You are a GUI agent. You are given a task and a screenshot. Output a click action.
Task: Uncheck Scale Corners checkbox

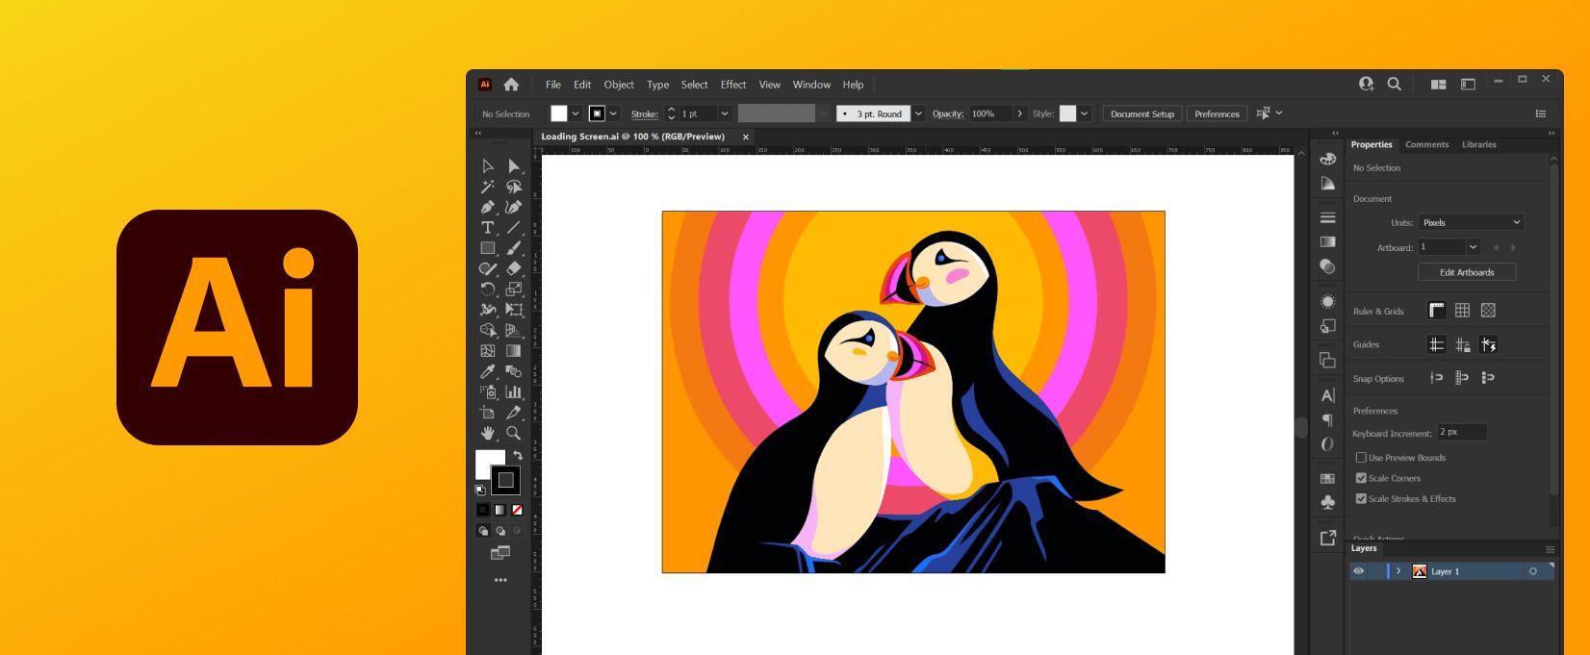(x=1361, y=478)
